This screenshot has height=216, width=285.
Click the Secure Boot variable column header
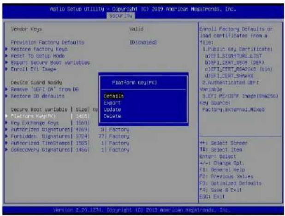(x=39, y=109)
